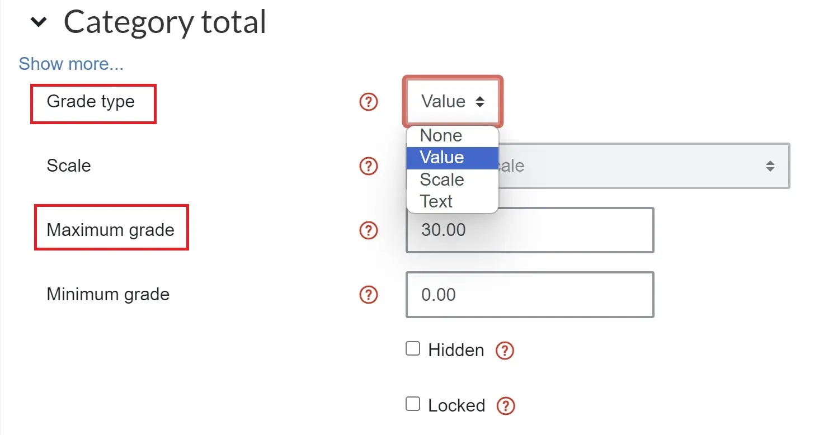This screenshot has height=435, width=819.
Task: Open help icon for Minimum grade
Action: 368,295
